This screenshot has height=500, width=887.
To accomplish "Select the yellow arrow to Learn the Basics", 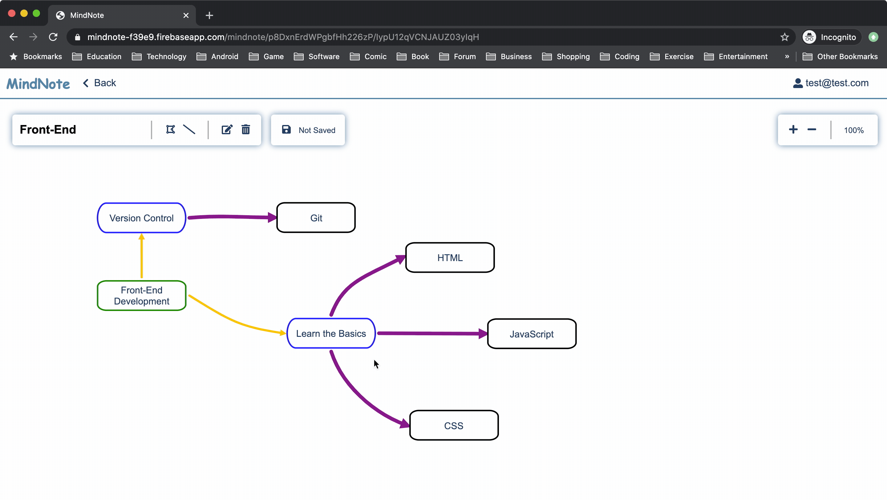I will click(237, 322).
